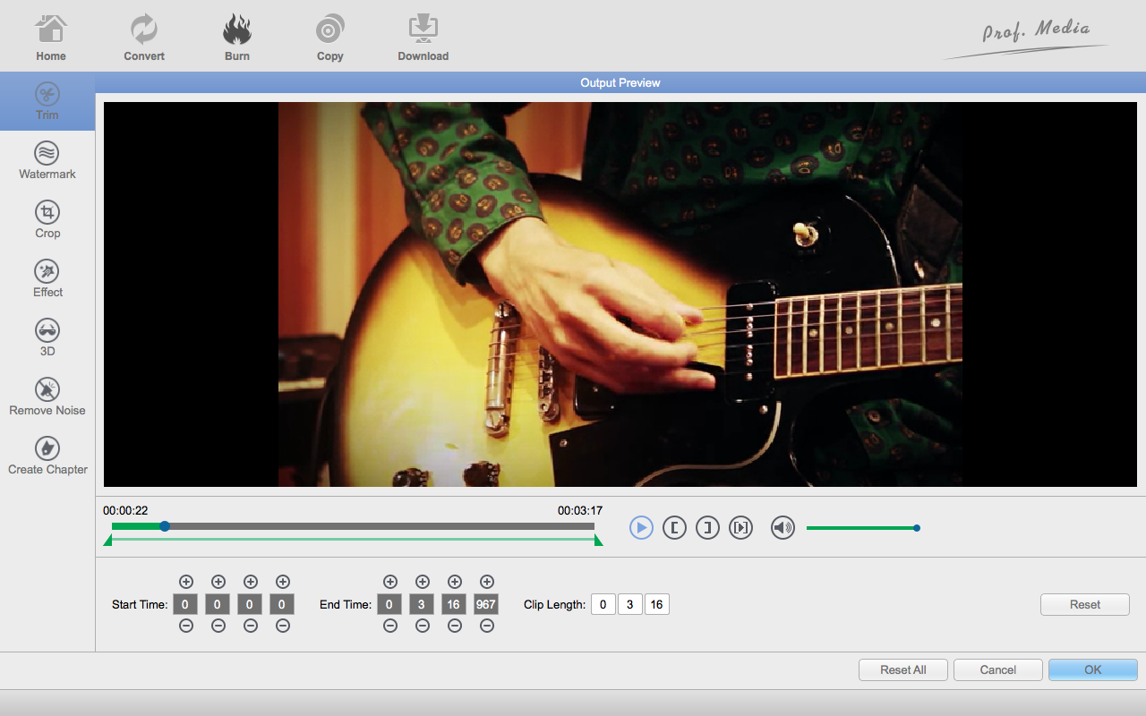The height and width of the screenshot is (716, 1146).
Task: Set trim end with right bracket button
Action: coord(707,528)
